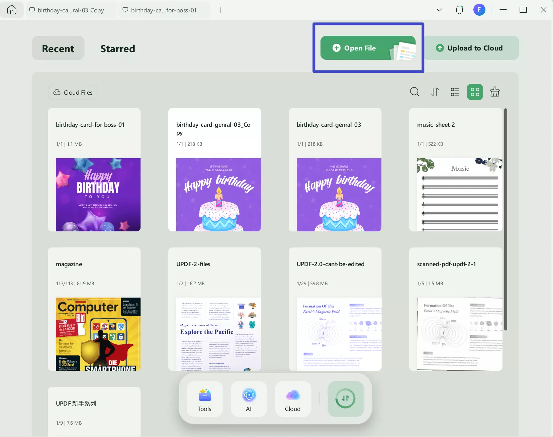Open the magazine file thumbnail
Image resolution: width=553 pixels, height=437 pixels.
[98, 334]
